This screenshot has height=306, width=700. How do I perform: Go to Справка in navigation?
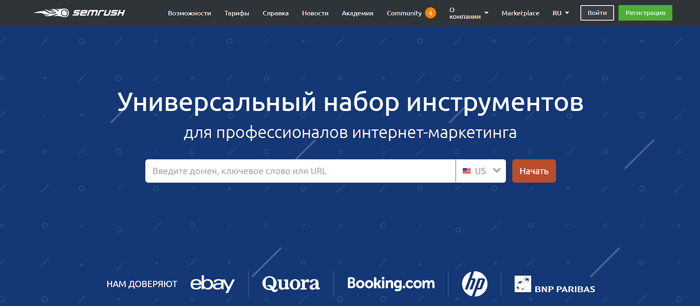[x=276, y=13]
